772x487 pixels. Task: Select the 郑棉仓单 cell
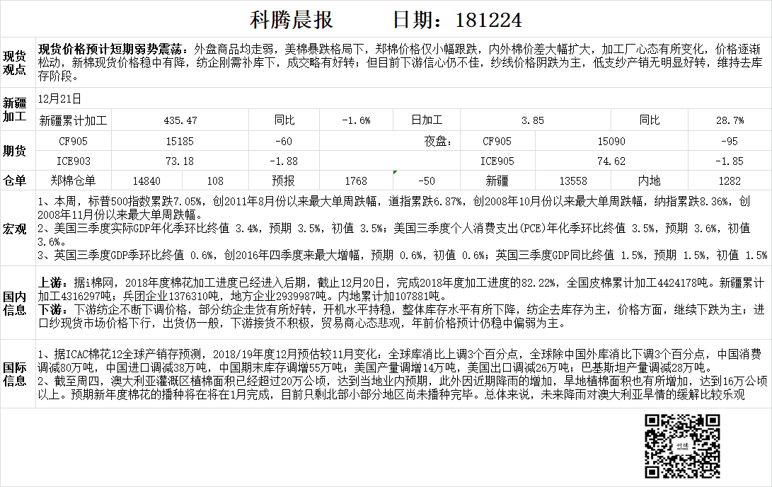(73, 181)
